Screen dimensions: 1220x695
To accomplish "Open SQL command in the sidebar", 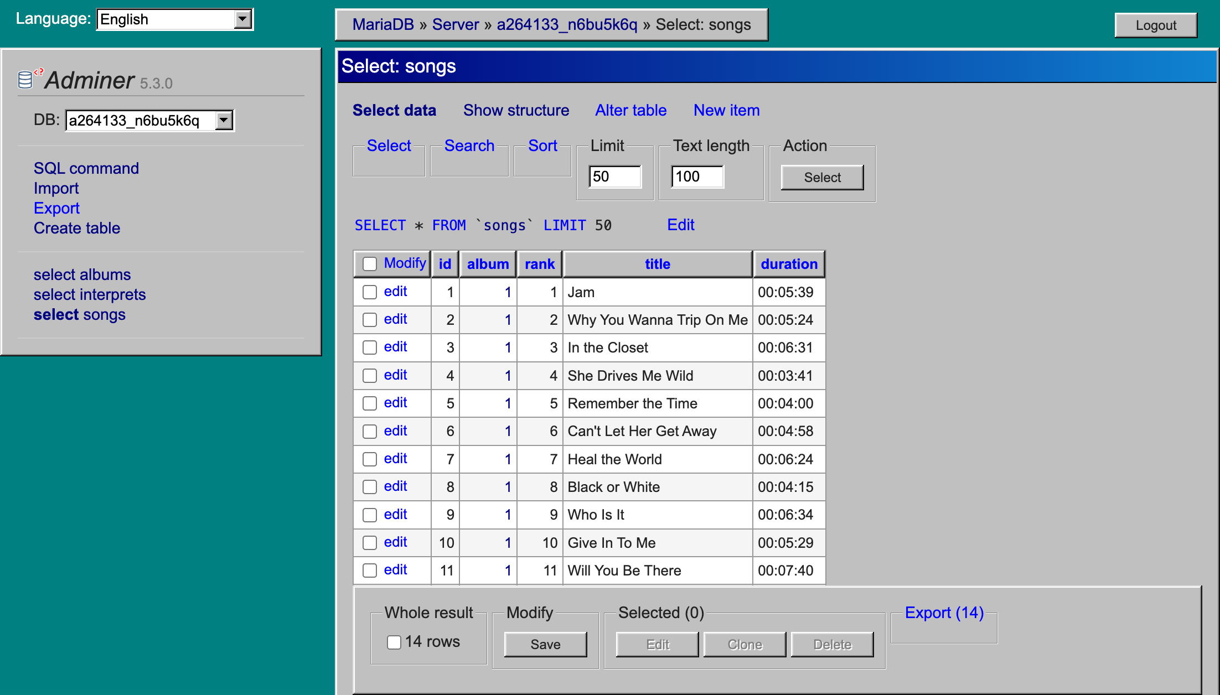I will tap(86, 168).
